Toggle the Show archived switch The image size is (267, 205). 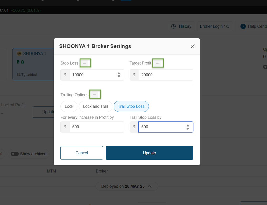click(15, 154)
